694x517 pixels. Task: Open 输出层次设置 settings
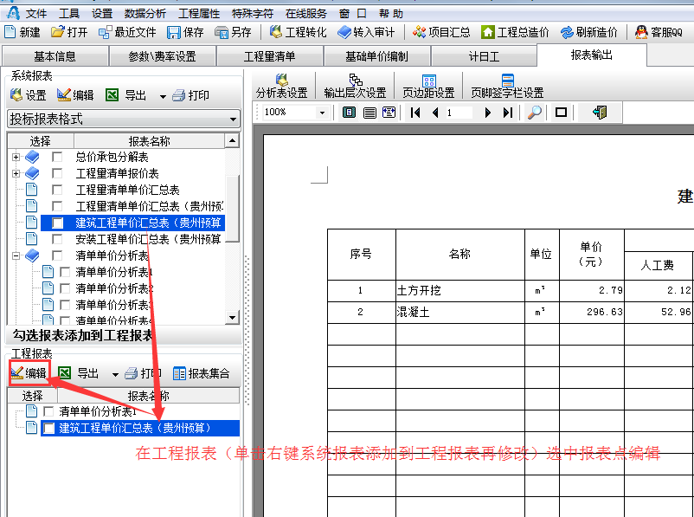tap(355, 87)
